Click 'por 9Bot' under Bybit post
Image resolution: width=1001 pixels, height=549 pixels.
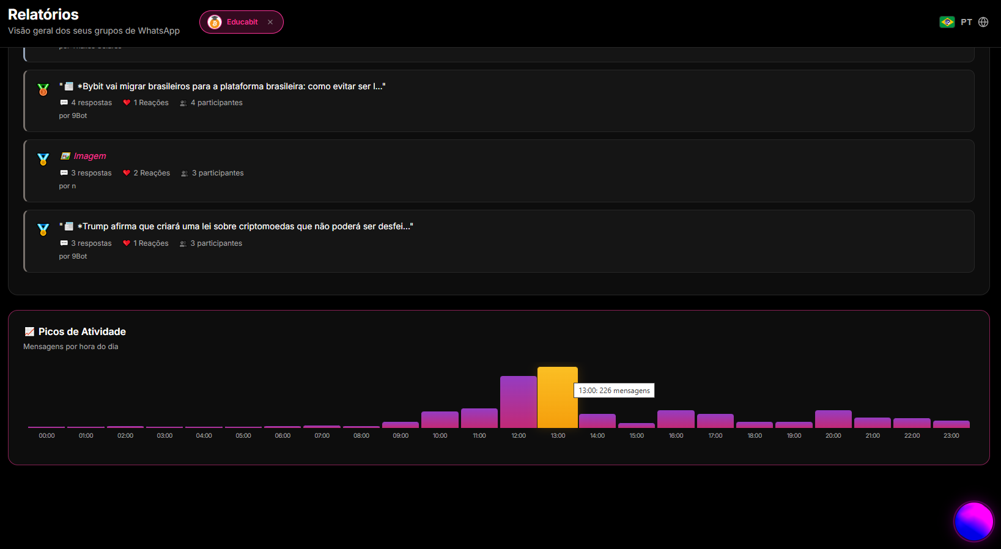coord(73,116)
